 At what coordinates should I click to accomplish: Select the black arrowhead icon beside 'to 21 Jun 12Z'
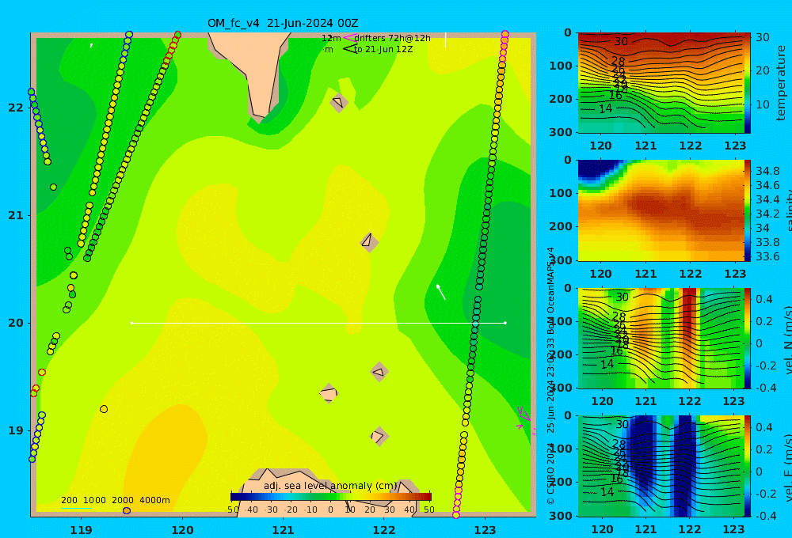coord(350,49)
